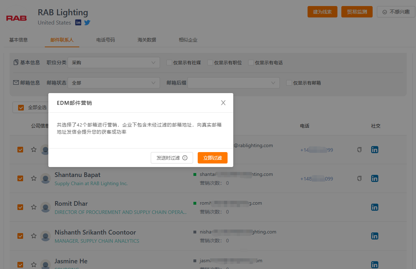Click DIRECTOR OF PROCUREMENT AND SUPPLY CHAIN title
The image size is (416, 269).
[x=121, y=212]
